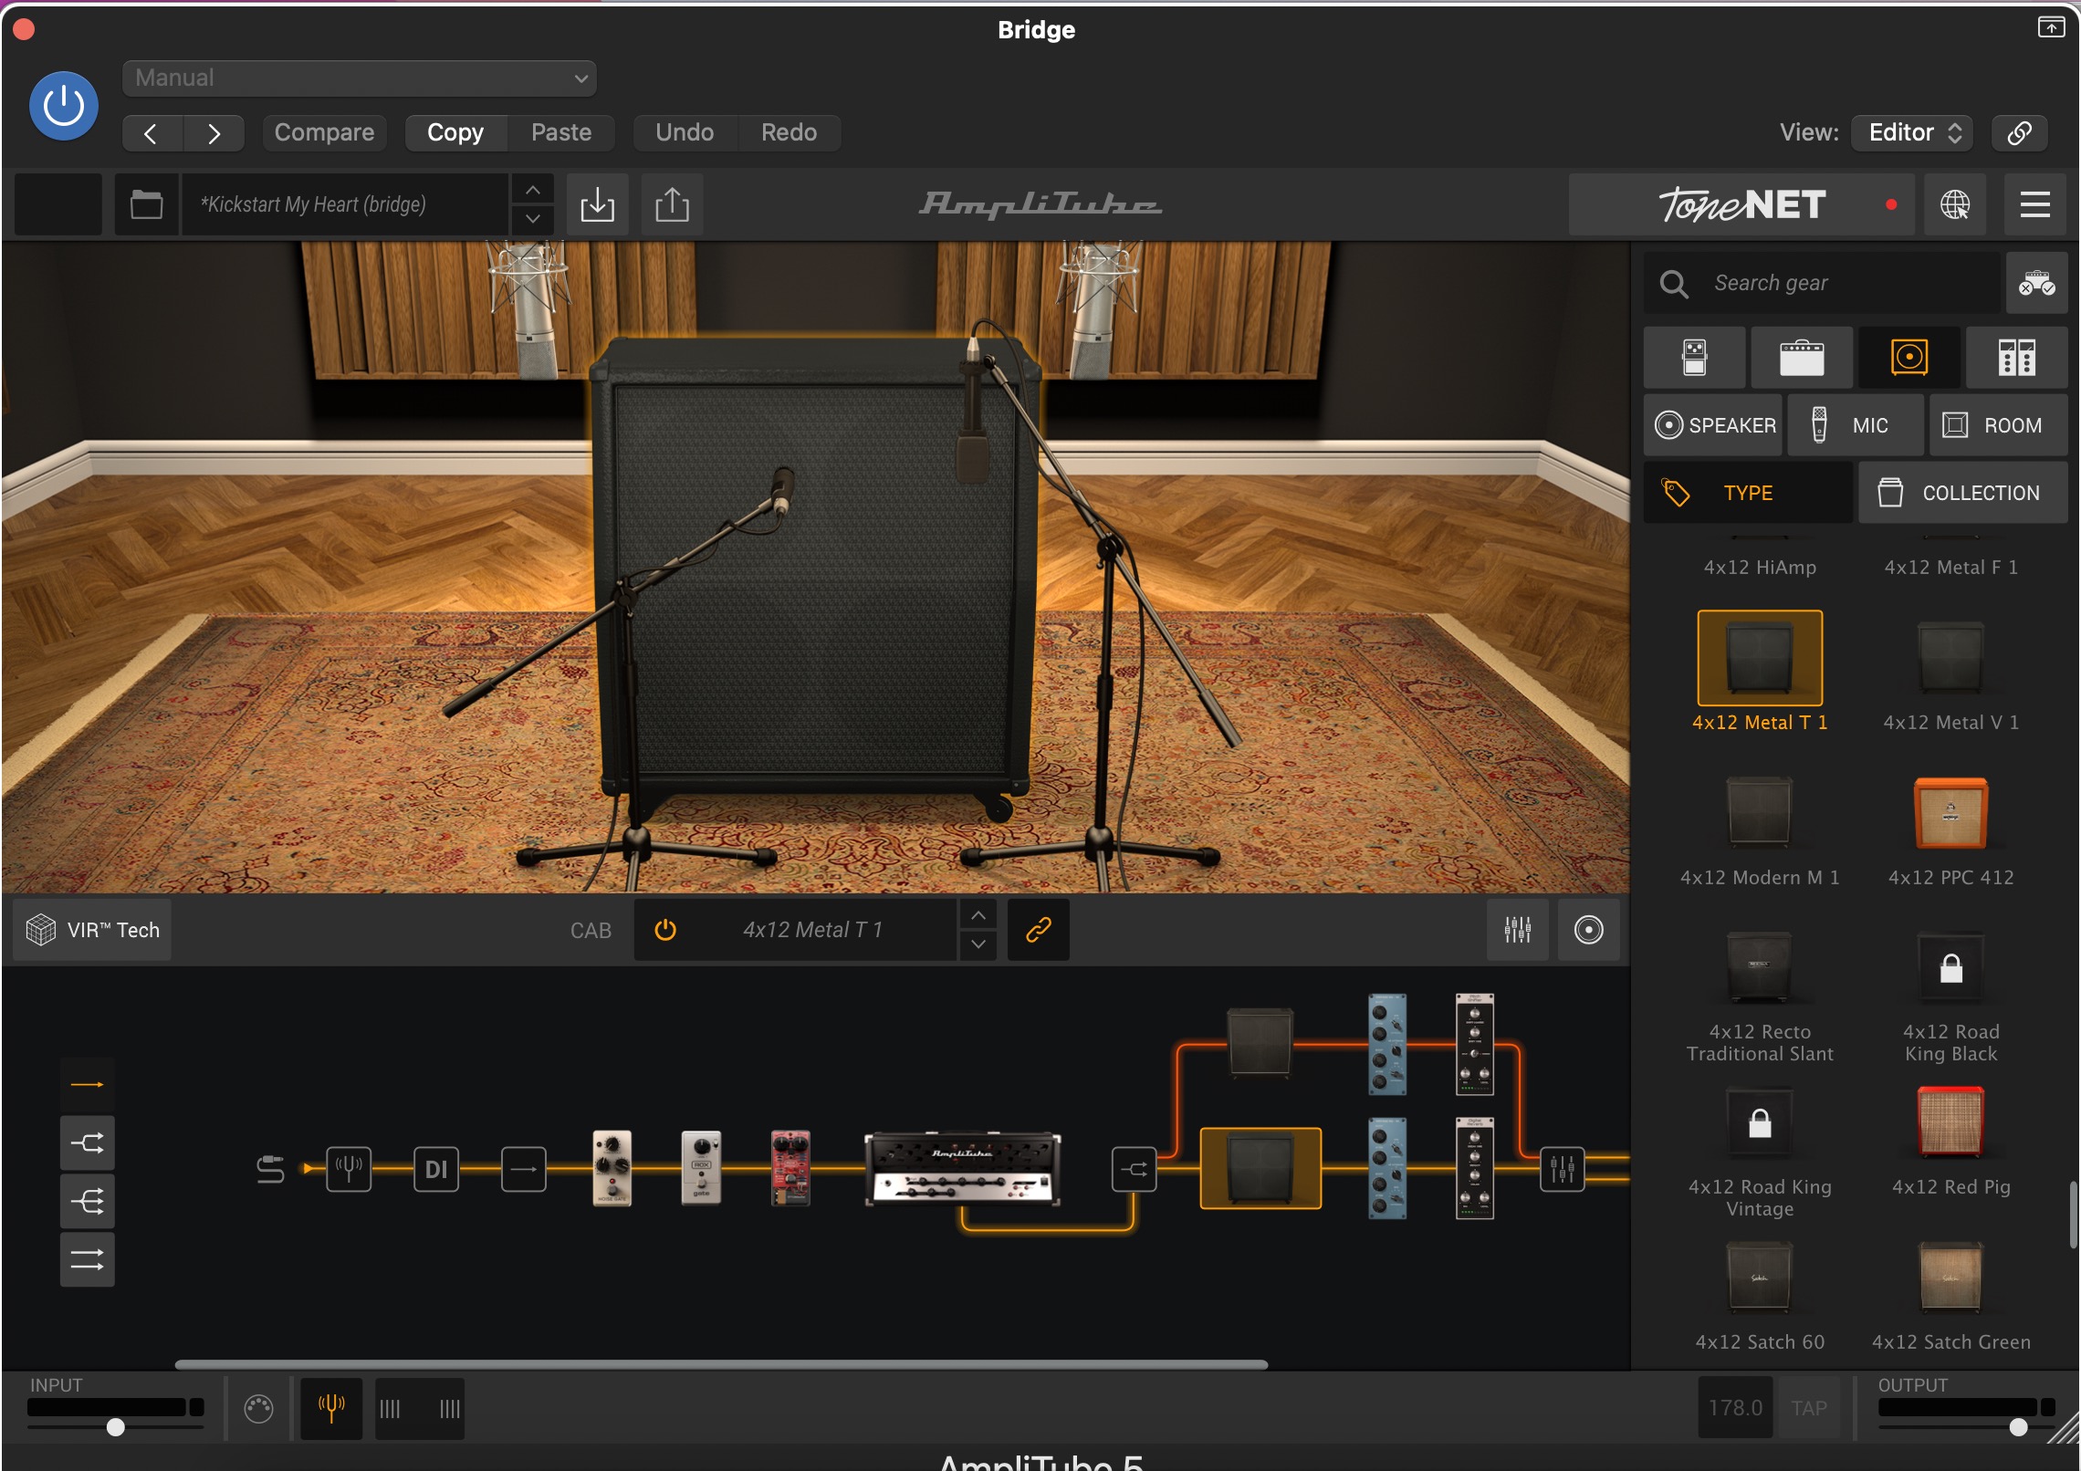Open the cab speaker view icon

(1588, 930)
